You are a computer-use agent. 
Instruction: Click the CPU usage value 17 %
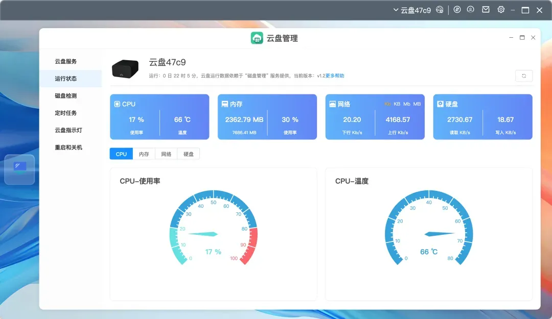tap(136, 120)
